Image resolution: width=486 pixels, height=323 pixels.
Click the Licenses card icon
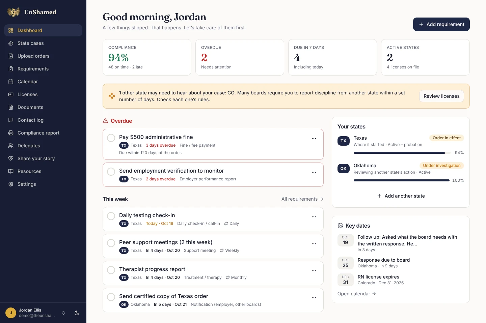(11, 94)
